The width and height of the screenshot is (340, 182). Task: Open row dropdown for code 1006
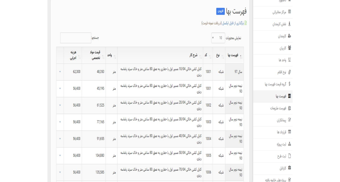click(60, 172)
